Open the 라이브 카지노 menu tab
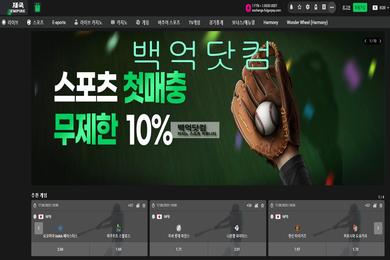The height and width of the screenshot is (260, 390). (88, 22)
